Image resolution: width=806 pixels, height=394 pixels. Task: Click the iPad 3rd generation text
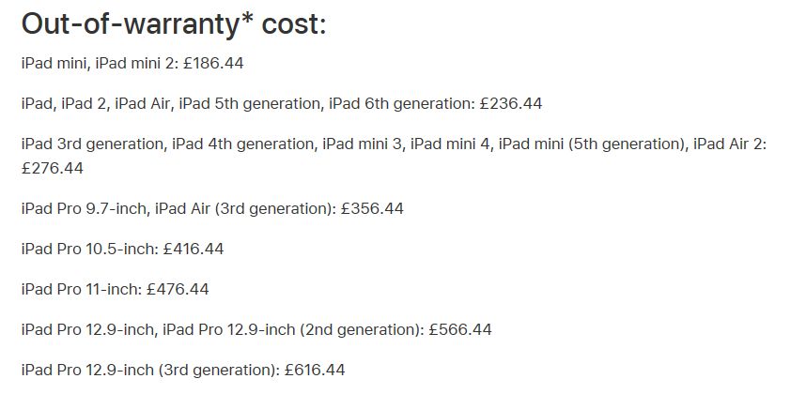(92, 144)
